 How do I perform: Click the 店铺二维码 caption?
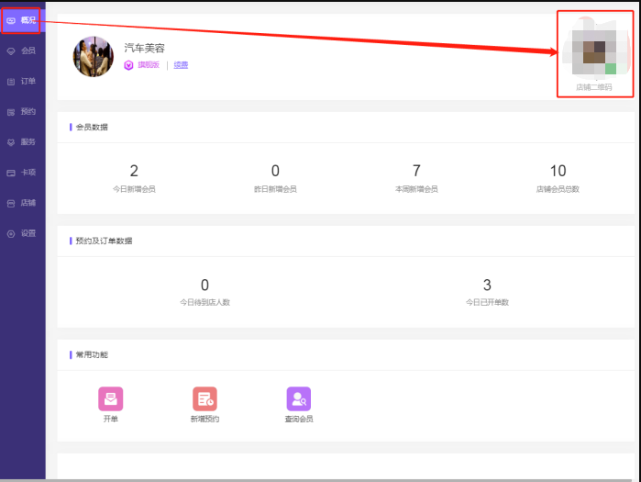tap(594, 87)
